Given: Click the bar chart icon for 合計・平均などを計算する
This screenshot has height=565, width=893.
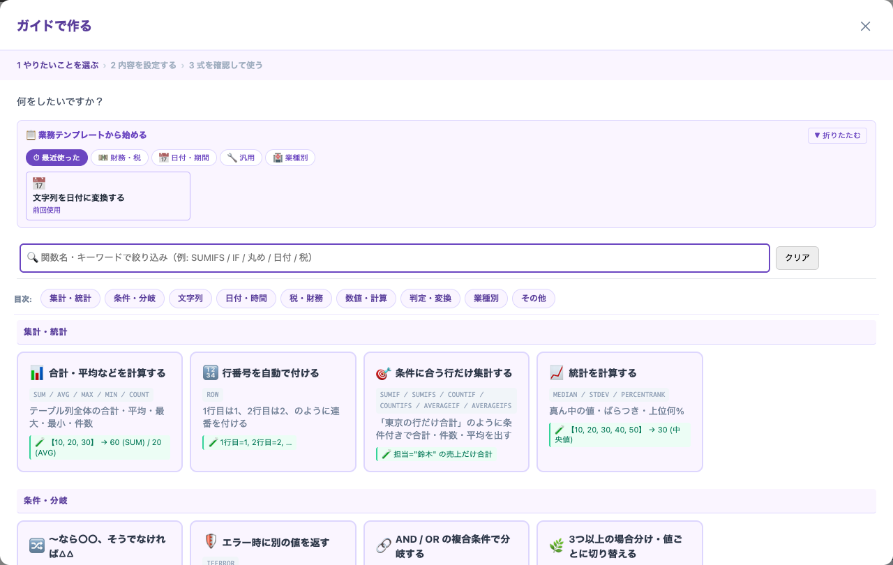Looking at the screenshot, I should tap(37, 373).
